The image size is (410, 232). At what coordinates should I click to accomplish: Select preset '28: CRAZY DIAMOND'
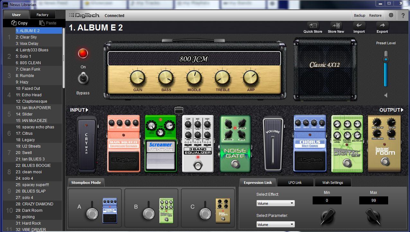point(39,204)
